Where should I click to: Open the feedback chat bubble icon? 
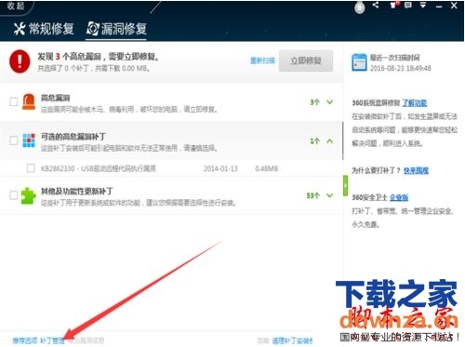pos(408,5)
